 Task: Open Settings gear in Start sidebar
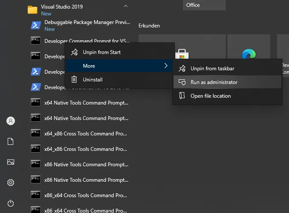[11, 183]
